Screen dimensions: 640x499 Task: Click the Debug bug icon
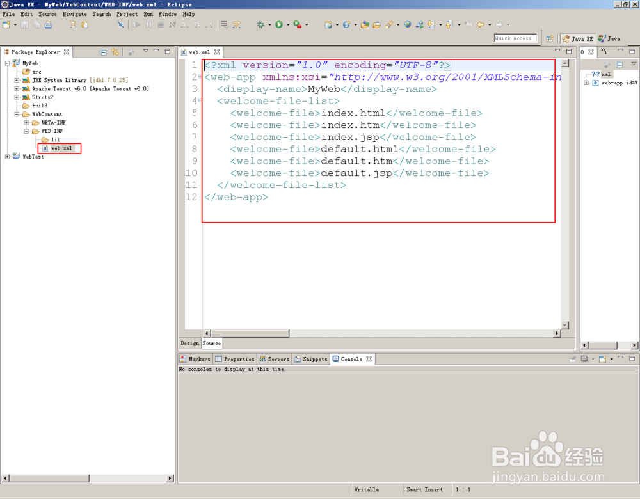[x=260, y=25]
